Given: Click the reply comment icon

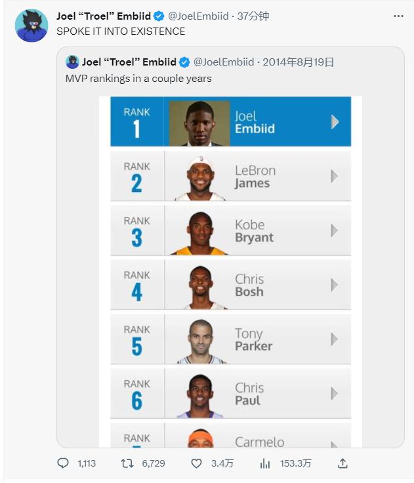Looking at the screenshot, I should [x=63, y=463].
